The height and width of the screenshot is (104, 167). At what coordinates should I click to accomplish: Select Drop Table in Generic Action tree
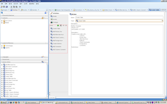coord(8,90)
